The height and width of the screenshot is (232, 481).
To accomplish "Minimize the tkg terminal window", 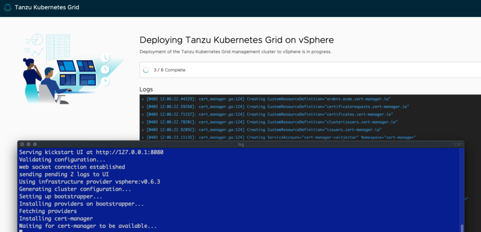I will (28, 144).
